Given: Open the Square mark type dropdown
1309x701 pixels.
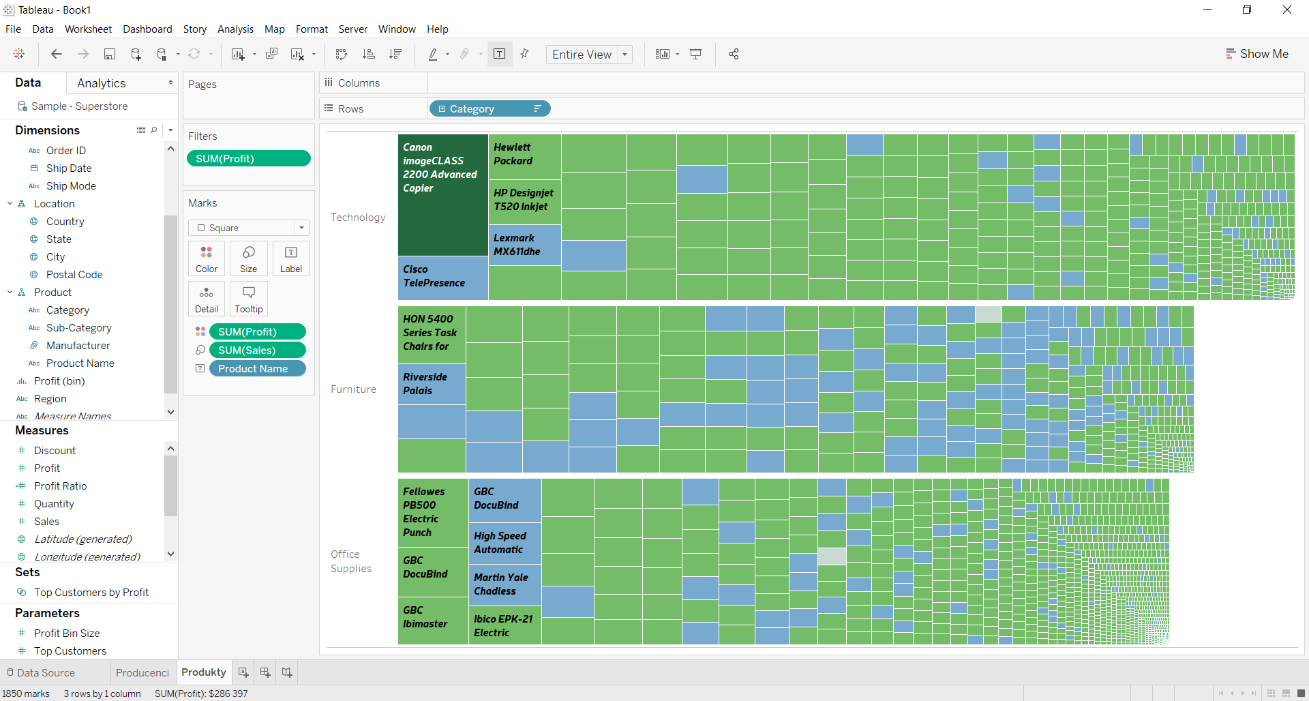Looking at the screenshot, I should [249, 228].
